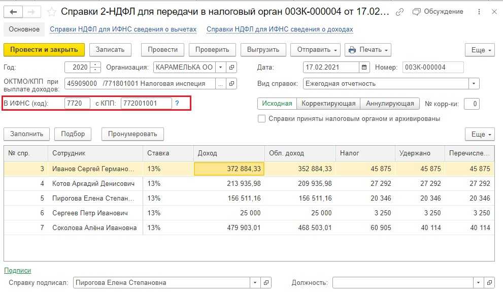503x292 pixels.
Task: Select row Иванов Сергей Германо...
Action: pyautogui.click(x=249, y=169)
